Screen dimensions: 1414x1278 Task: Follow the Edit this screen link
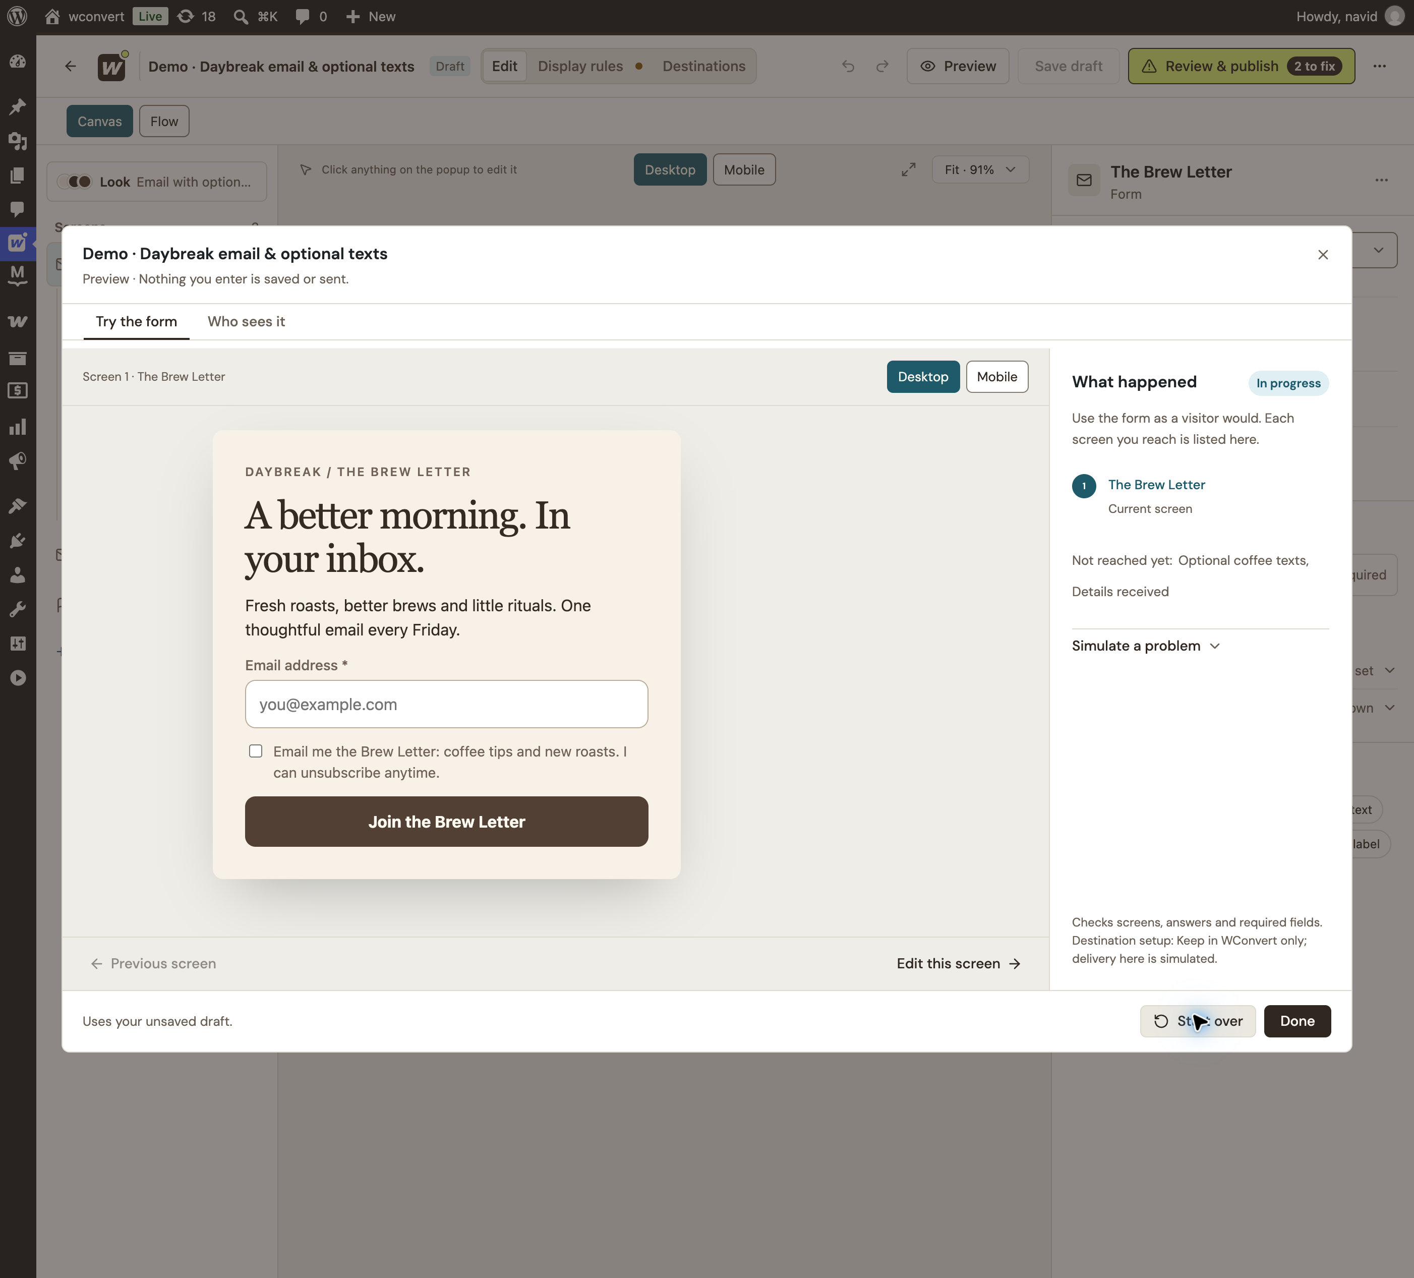tap(958, 964)
